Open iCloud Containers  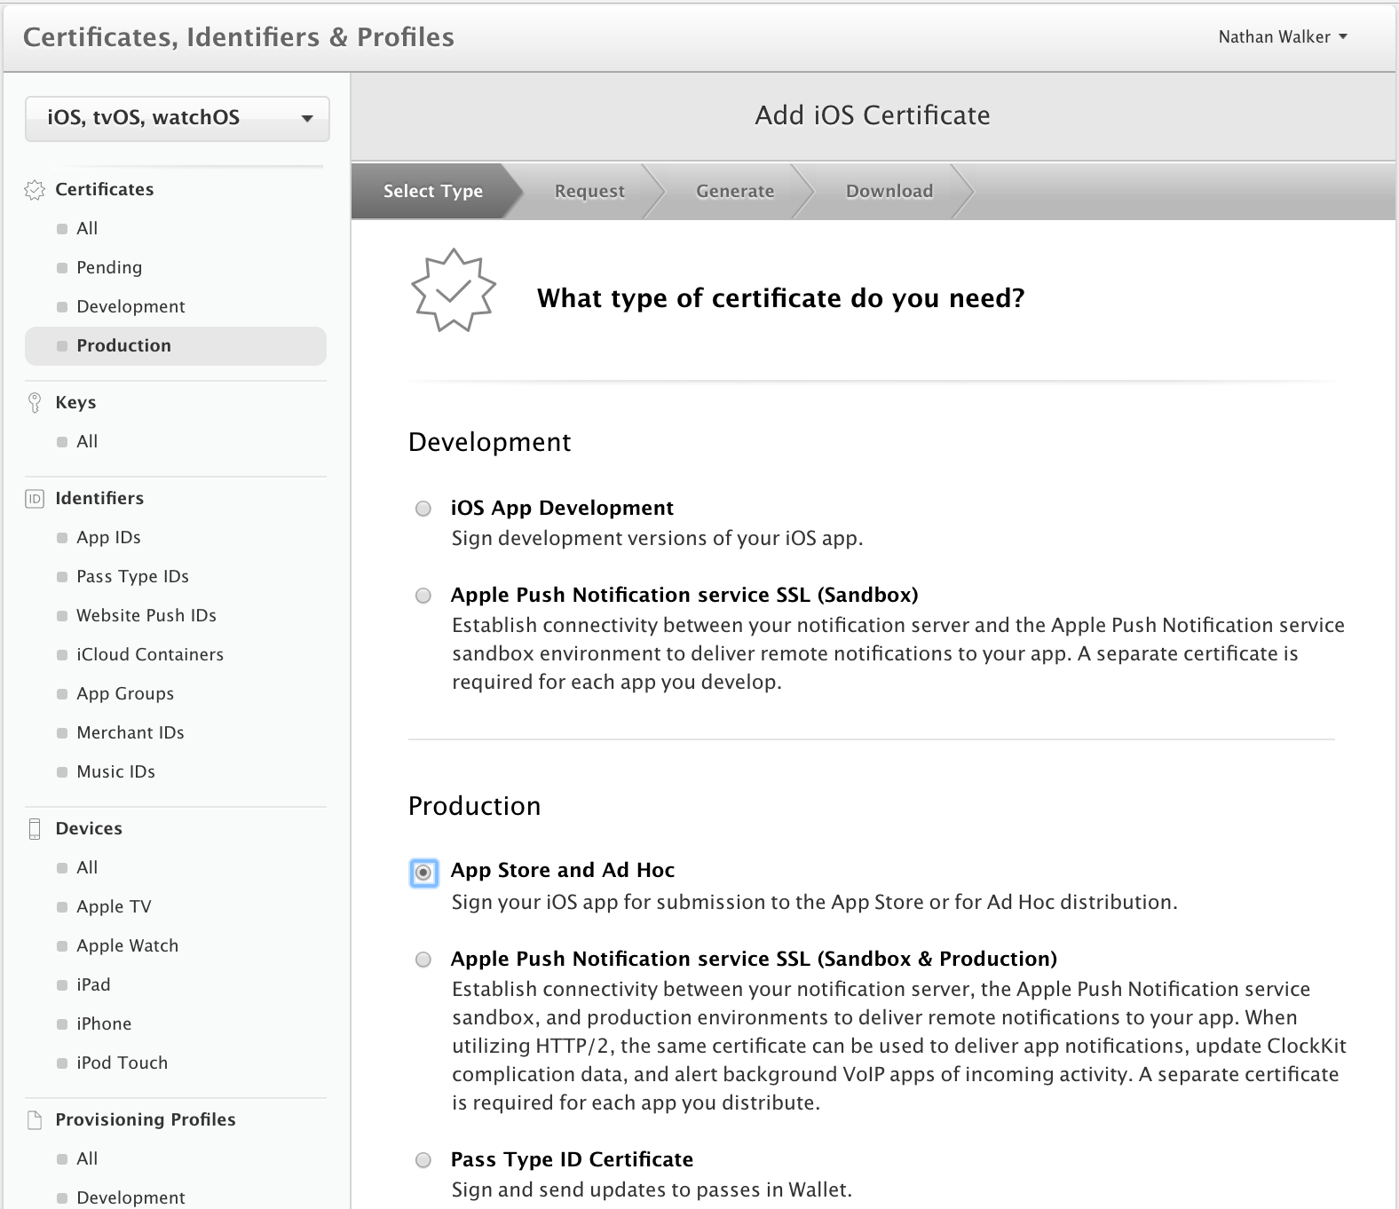click(x=150, y=655)
